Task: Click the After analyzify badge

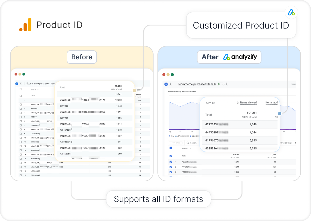Action: (229, 57)
